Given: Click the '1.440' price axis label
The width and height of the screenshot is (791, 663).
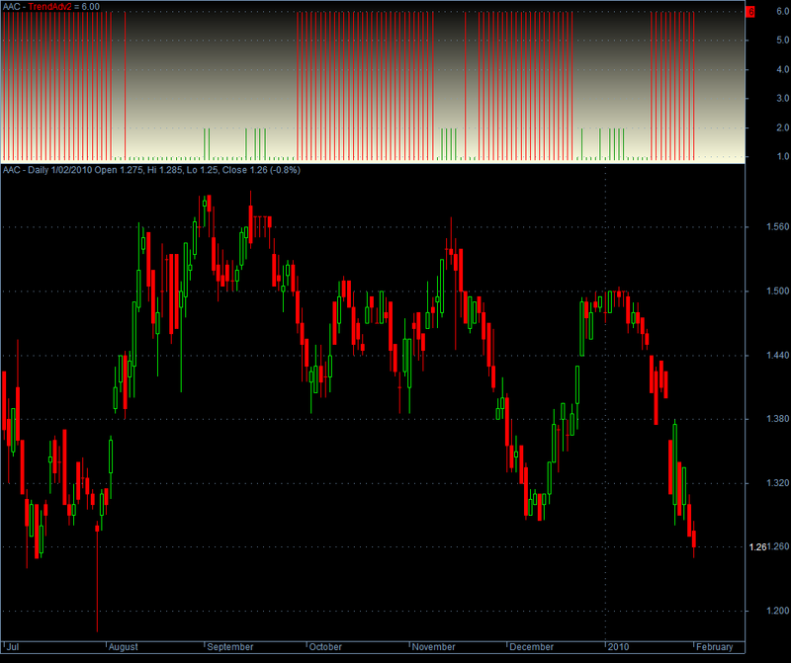Looking at the screenshot, I should pyautogui.click(x=777, y=356).
